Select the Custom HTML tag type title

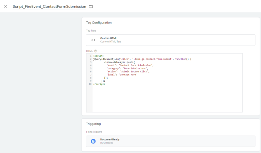coord(109,38)
